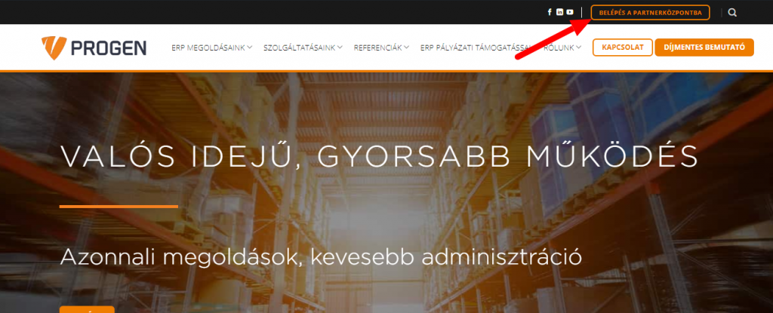Open the Facebook social icon
This screenshot has width=773, height=313.
pyautogui.click(x=550, y=12)
